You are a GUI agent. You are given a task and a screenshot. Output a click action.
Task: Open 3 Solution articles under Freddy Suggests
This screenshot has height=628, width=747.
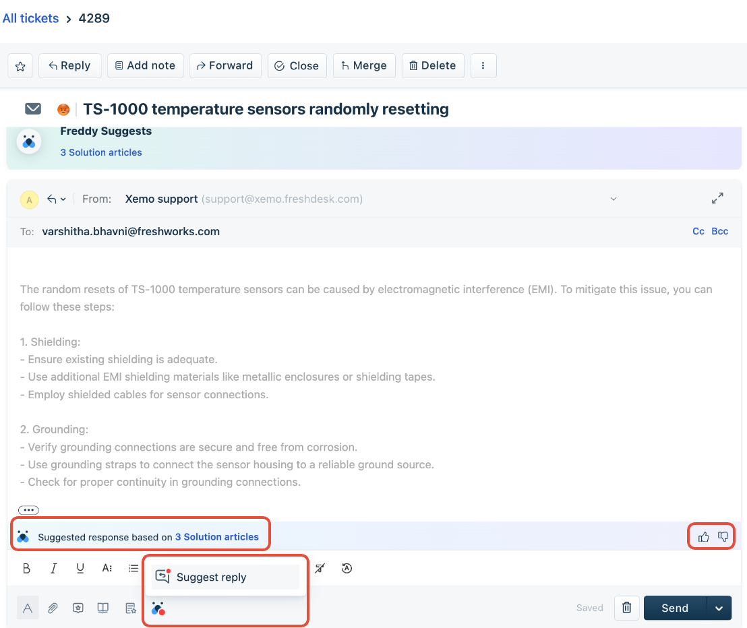(101, 152)
